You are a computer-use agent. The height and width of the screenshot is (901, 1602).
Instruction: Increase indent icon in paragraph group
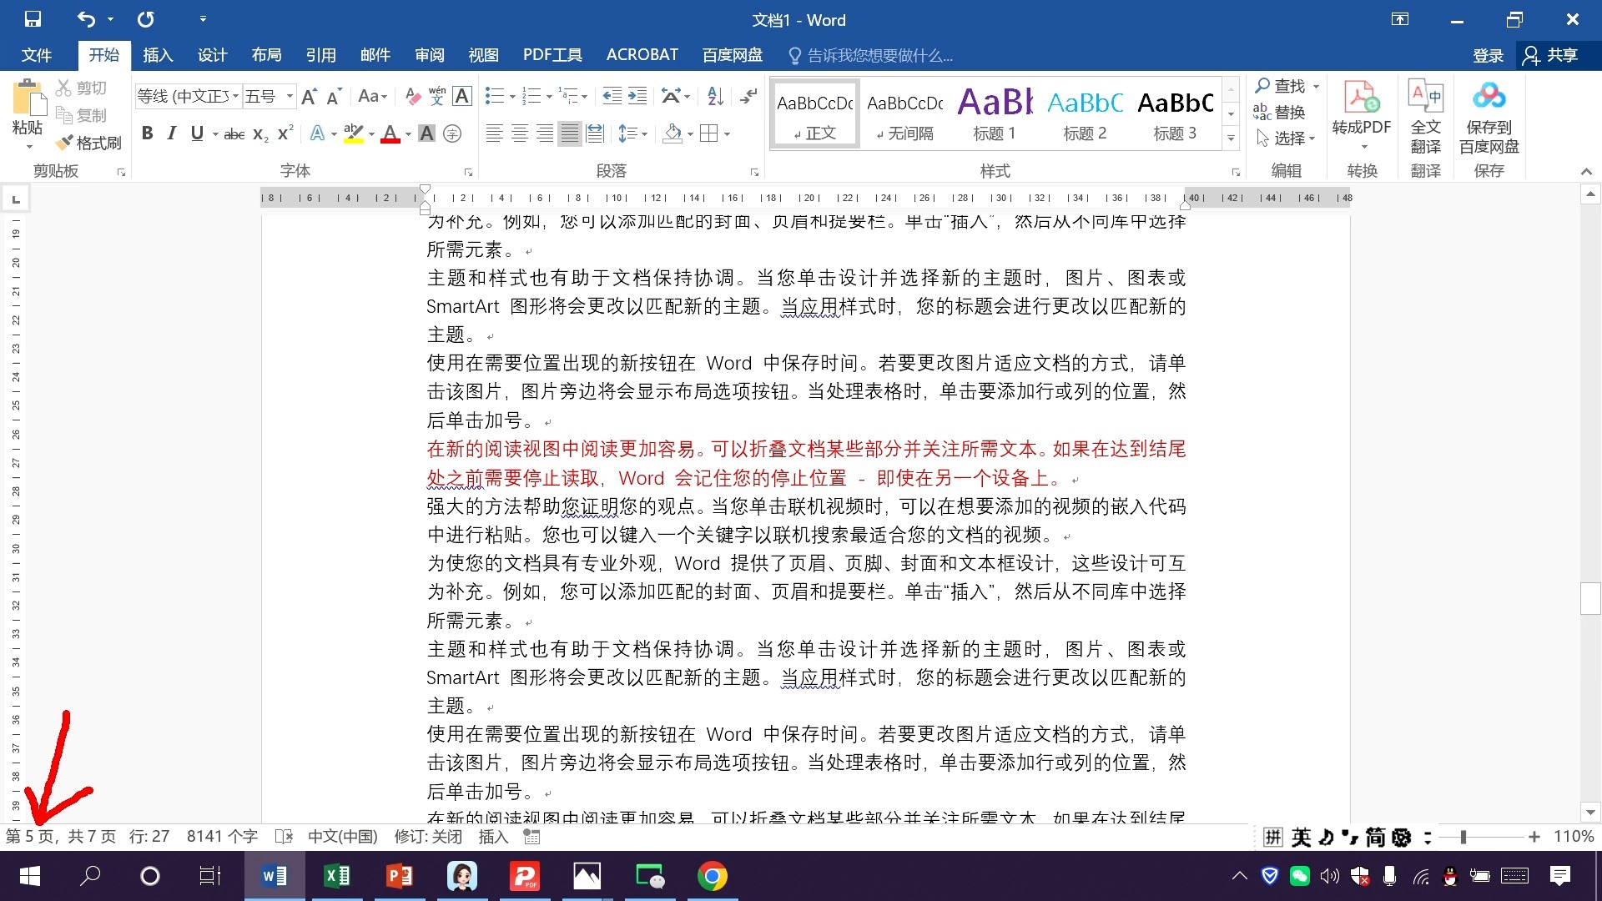pos(637,96)
